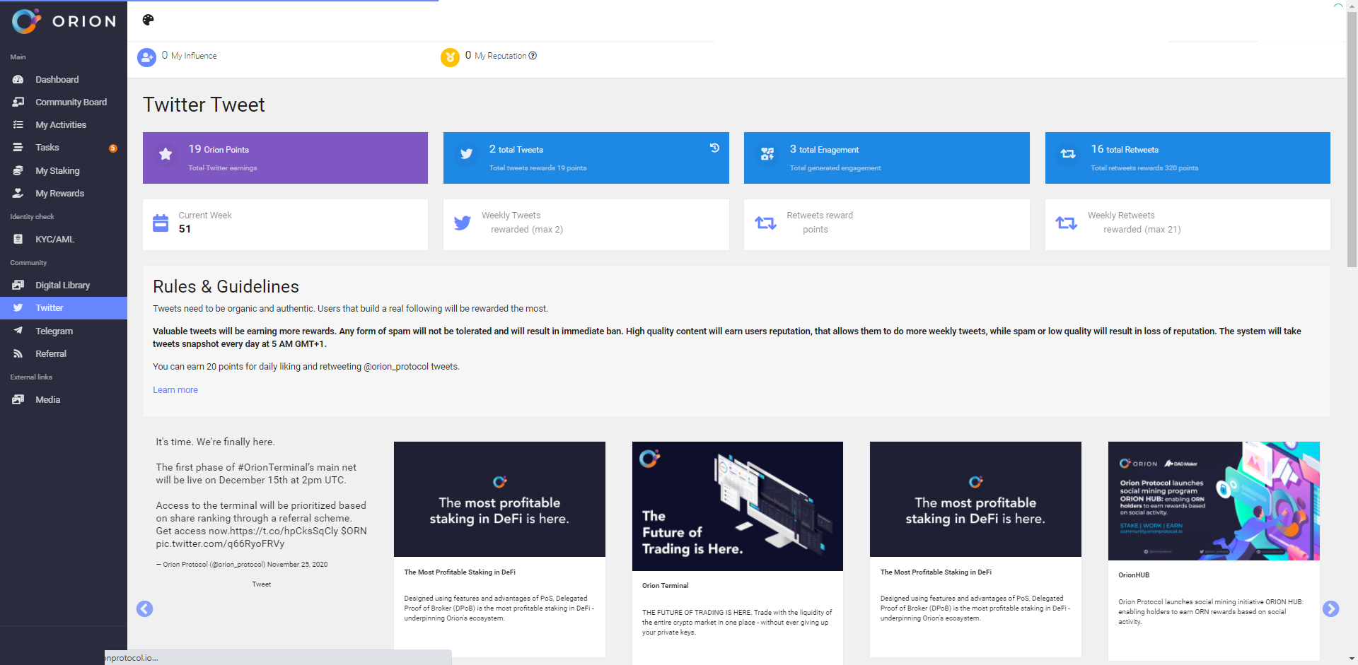Open the Orion HUB social mining thumbnail
The height and width of the screenshot is (665, 1358).
(x=1213, y=501)
